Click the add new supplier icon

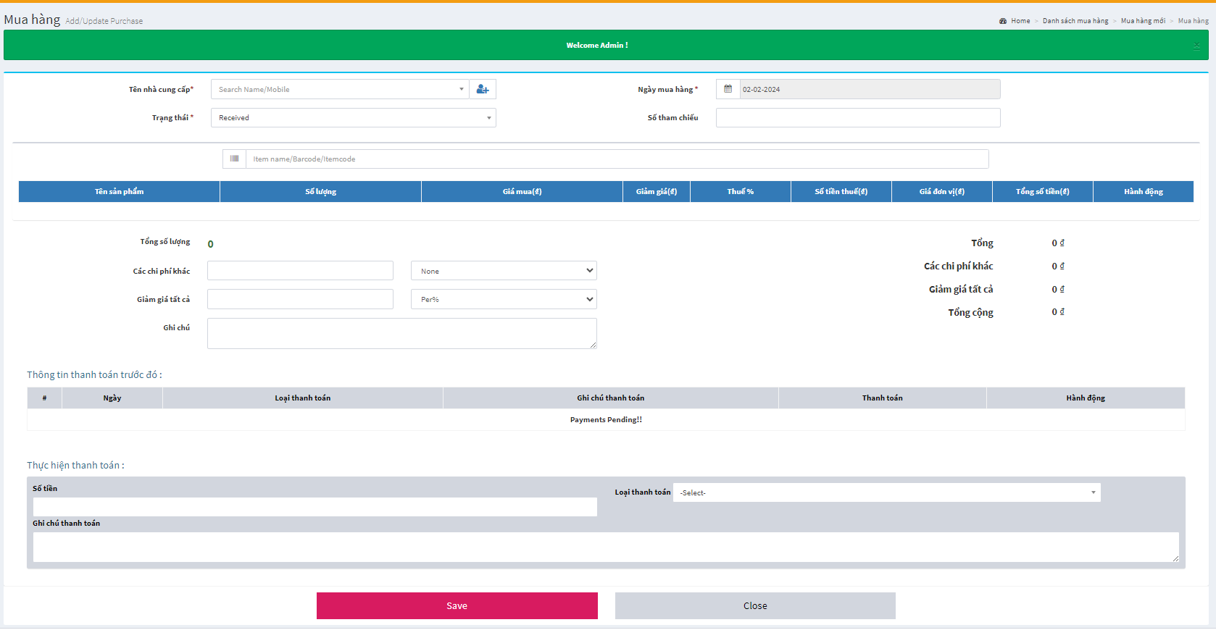click(483, 89)
